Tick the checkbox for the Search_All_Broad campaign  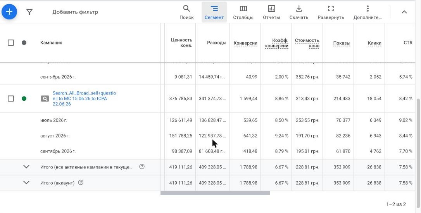coord(11,98)
